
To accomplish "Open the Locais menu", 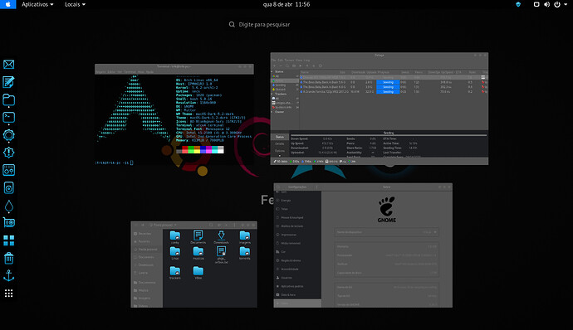I will click(75, 4).
